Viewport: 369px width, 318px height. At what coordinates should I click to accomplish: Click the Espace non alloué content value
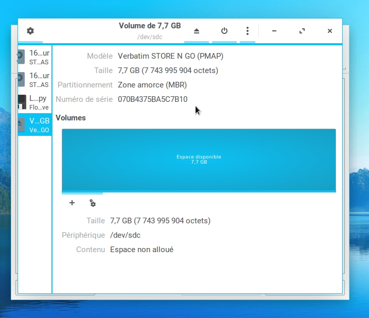[142, 249]
